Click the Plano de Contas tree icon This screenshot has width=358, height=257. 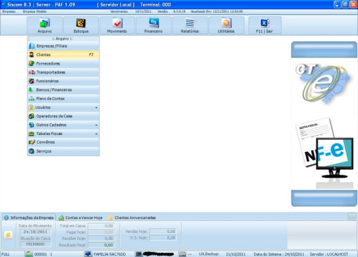[31, 98]
